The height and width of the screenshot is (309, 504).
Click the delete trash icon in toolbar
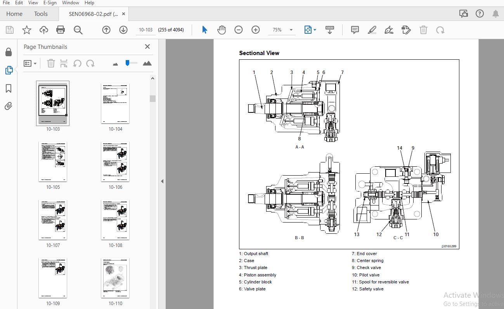point(423,30)
